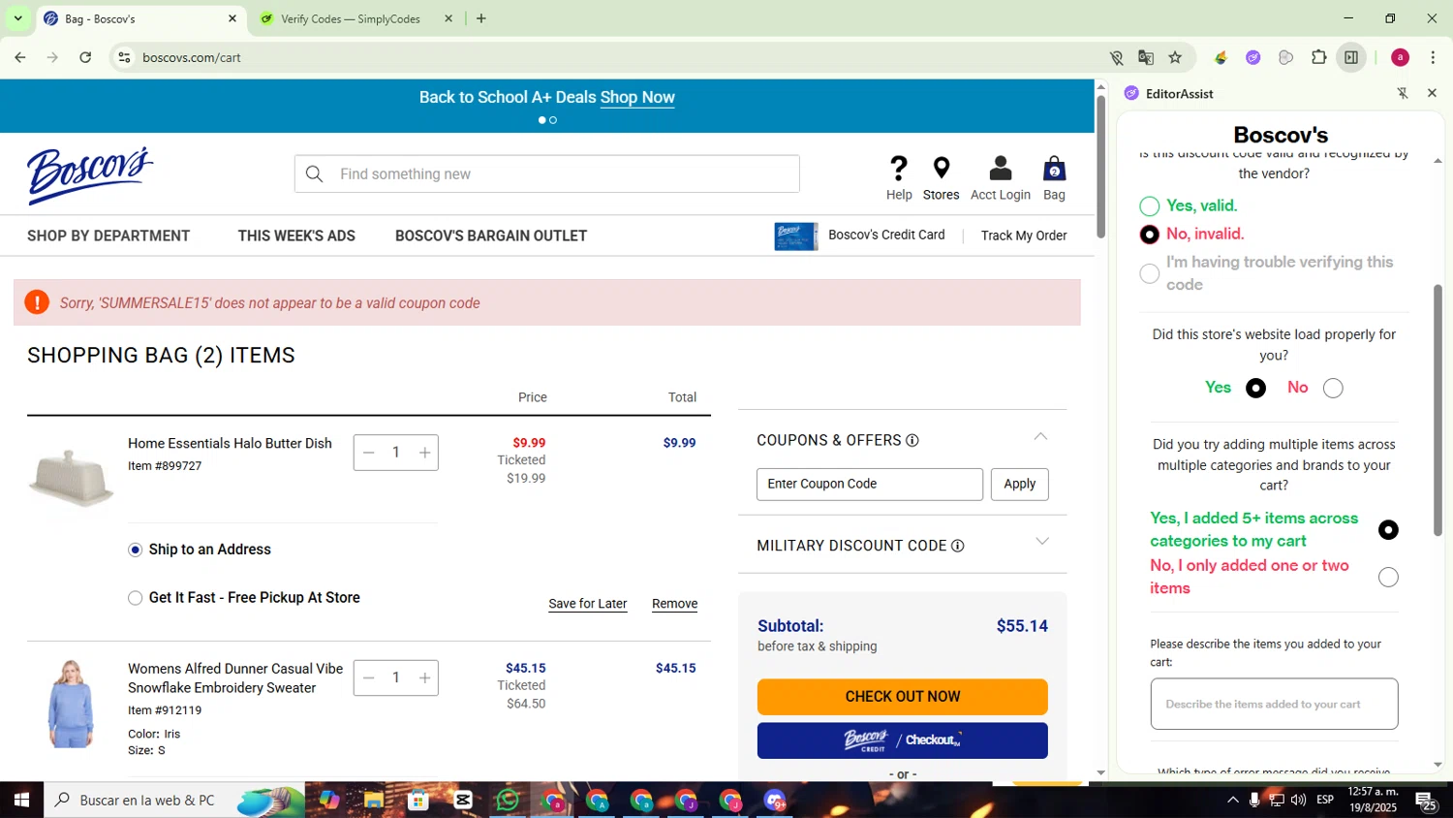Open the Google Translate icon in address bar

point(1146,57)
